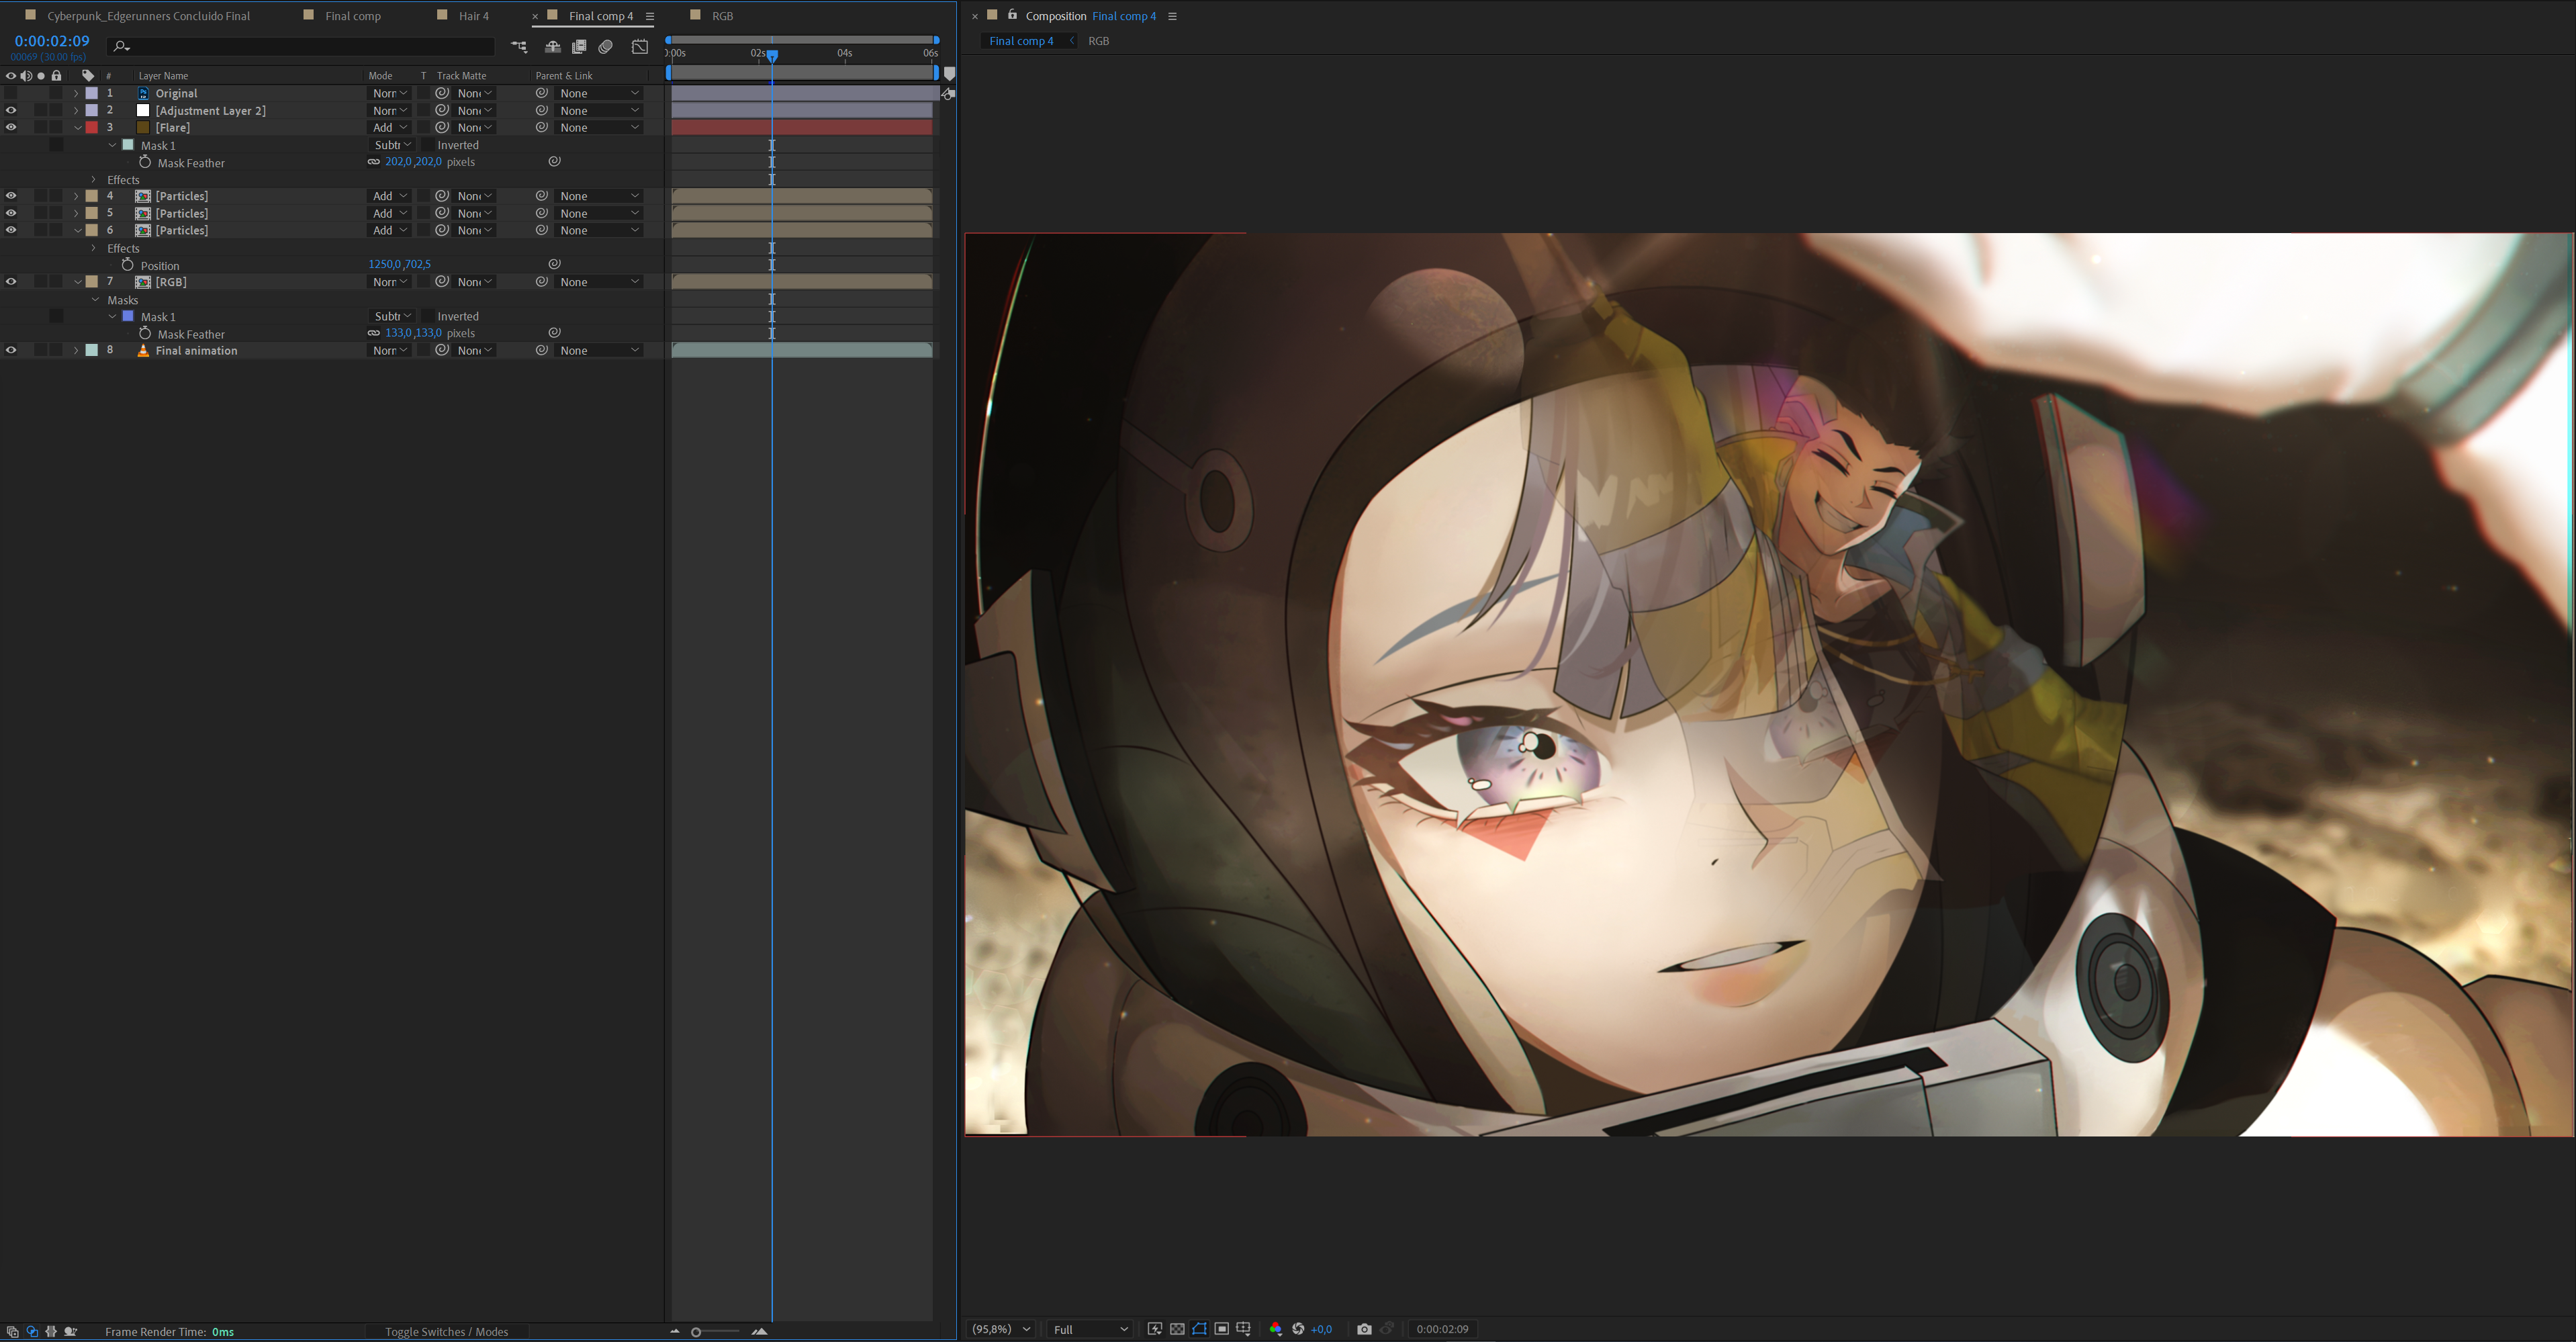2576x1342 pixels.
Task: Click constrain proportions link for 133,0 feather
Action: [x=373, y=333]
